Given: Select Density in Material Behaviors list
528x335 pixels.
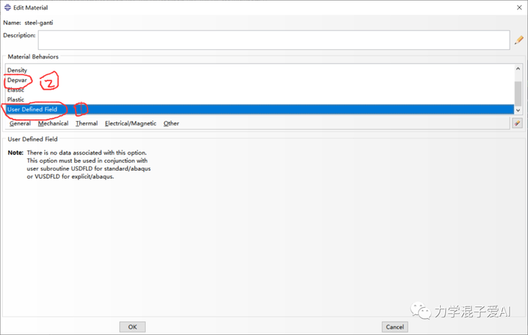Looking at the screenshot, I should pyautogui.click(x=18, y=70).
